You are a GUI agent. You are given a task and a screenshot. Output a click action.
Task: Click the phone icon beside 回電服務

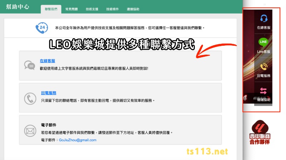(x=30, y=99)
